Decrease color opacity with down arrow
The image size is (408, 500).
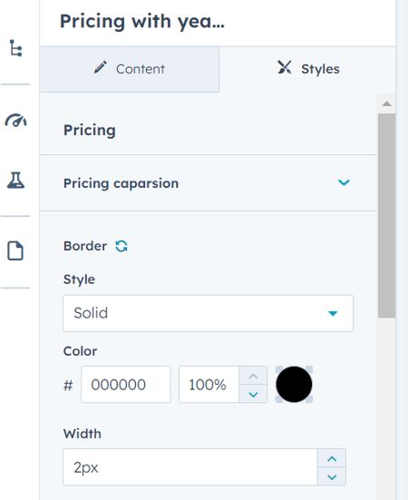(253, 394)
